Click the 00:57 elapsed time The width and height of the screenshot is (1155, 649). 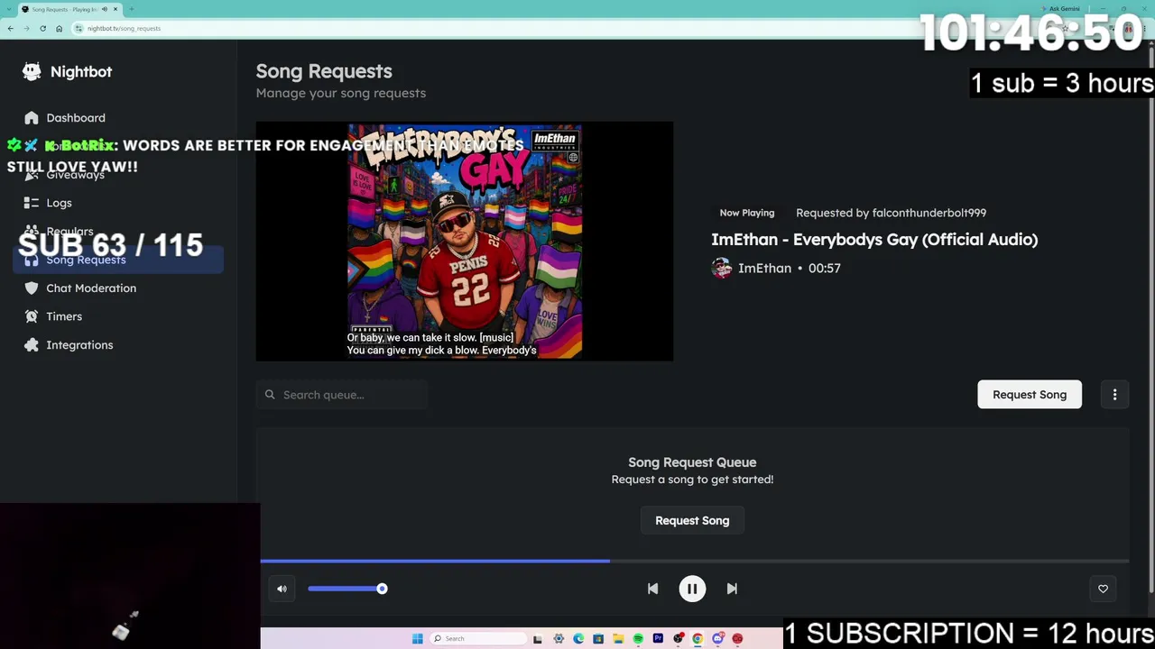(825, 269)
